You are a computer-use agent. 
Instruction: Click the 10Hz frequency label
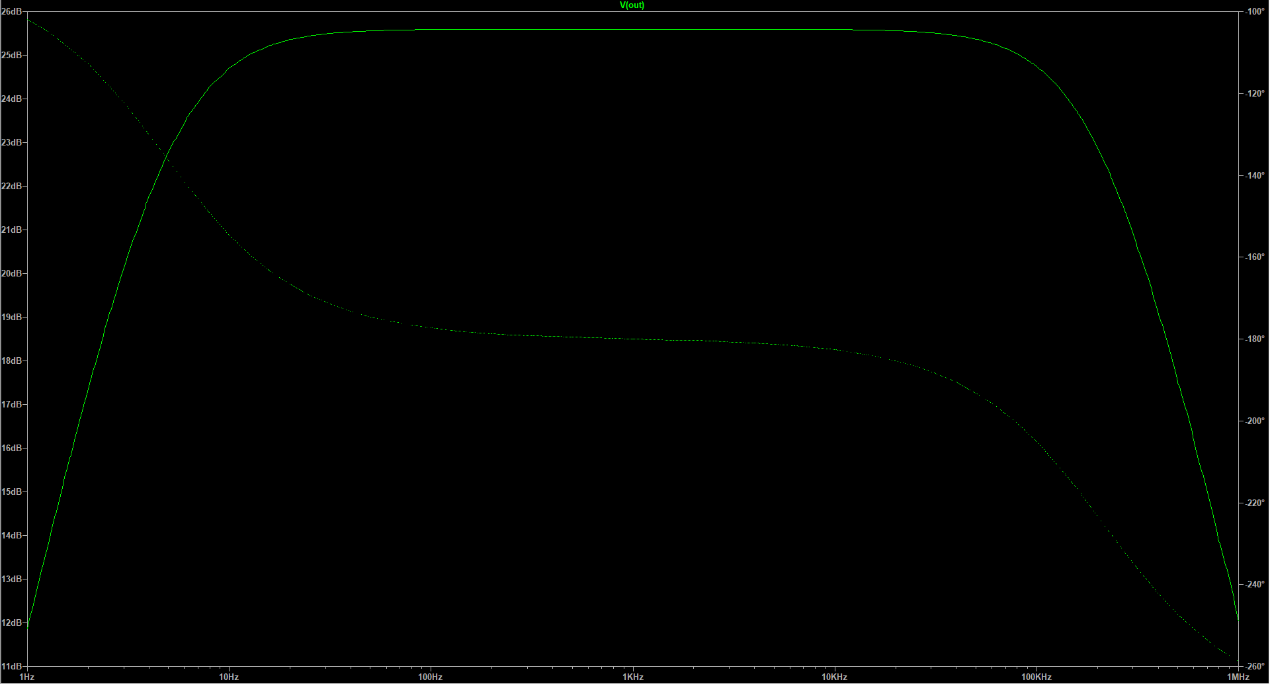pyautogui.click(x=229, y=677)
